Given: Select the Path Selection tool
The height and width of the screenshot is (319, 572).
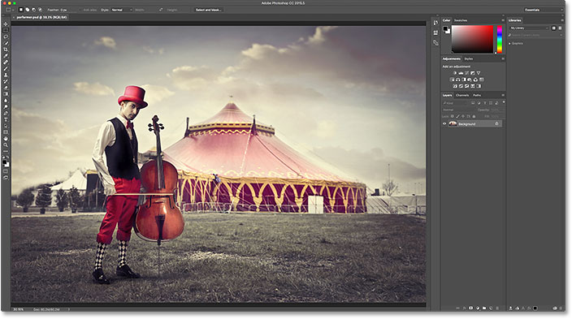Looking at the screenshot, I should tap(6, 126).
